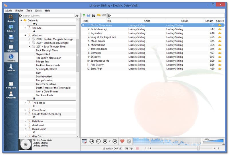Click the load playlist toolbar icon
Screen dimensions: 229x155
(x=88, y=15)
